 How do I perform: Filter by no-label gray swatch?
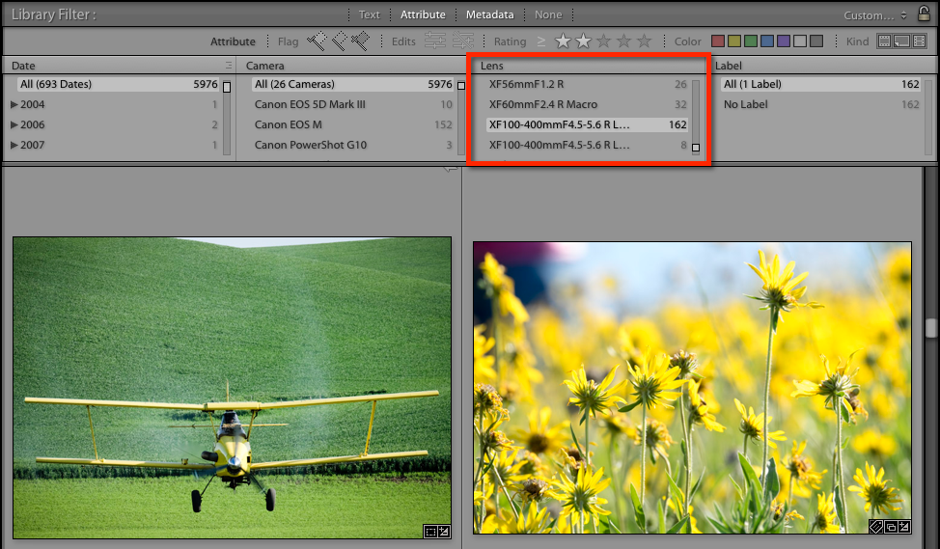(x=816, y=41)
